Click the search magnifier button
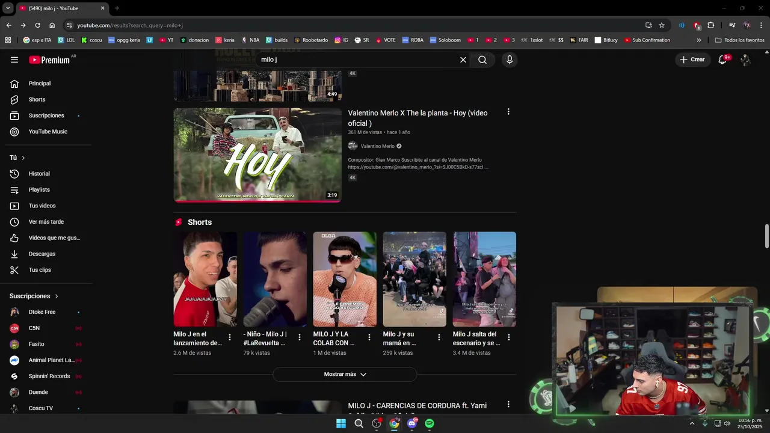770x433 pixels. coord(482,60)
